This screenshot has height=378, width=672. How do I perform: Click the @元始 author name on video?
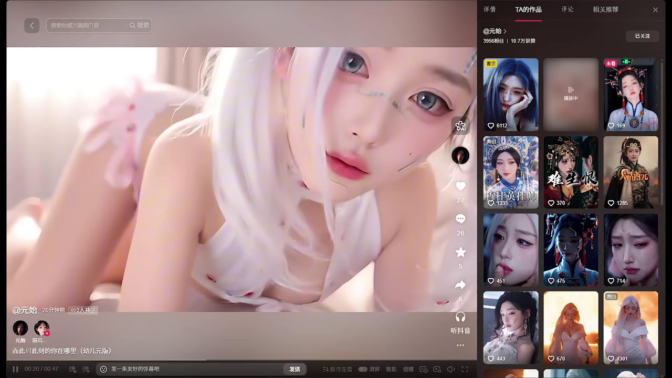point(25,310)
